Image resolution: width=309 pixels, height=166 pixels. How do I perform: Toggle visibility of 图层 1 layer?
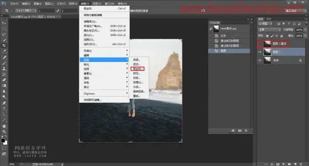pyautogui.click(x=260, y=52)
